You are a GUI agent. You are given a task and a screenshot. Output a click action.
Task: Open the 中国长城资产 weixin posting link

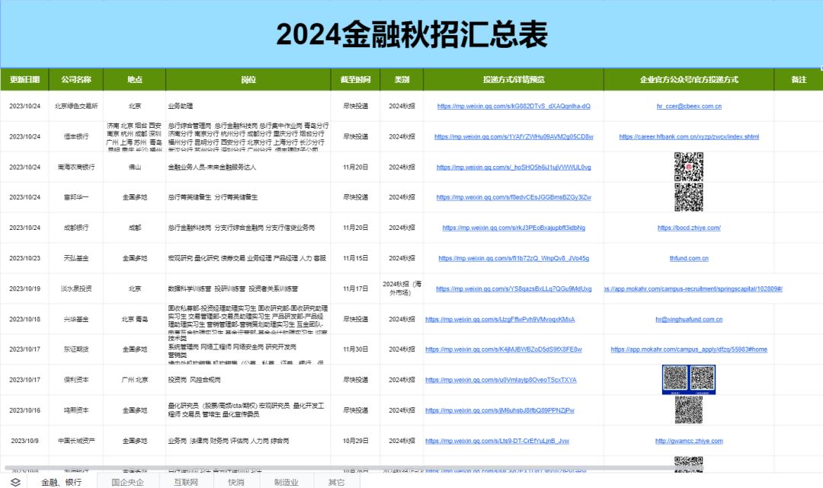click(x=497, y=440)
